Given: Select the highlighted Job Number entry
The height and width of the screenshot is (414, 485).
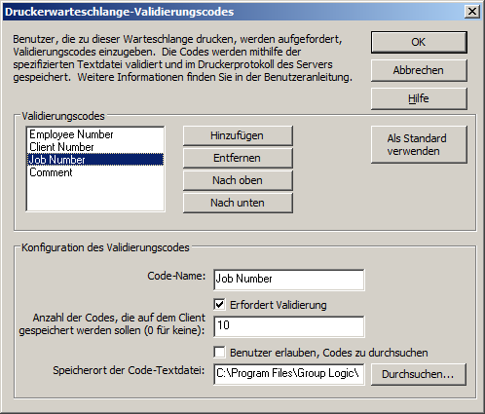Looking at the screenshot, I should [95, 160].
